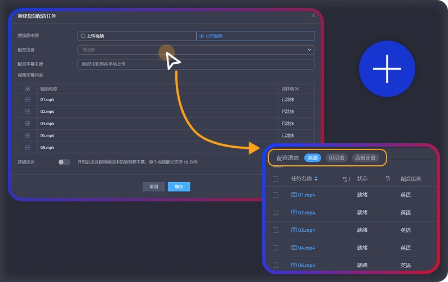Select the 已有视频 radio option

click(202, 36)
